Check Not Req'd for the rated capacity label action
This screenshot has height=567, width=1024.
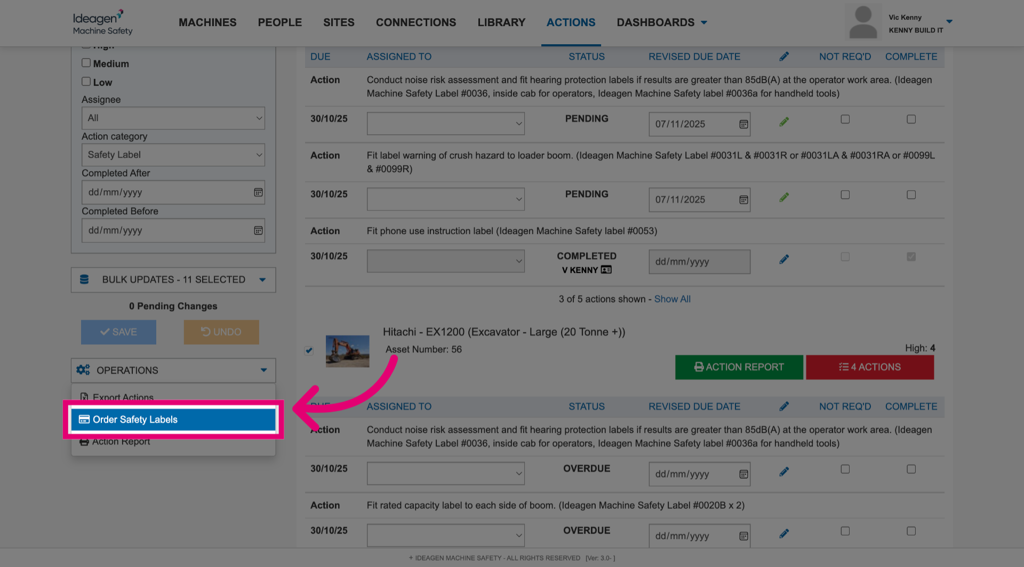click(845, 531)
